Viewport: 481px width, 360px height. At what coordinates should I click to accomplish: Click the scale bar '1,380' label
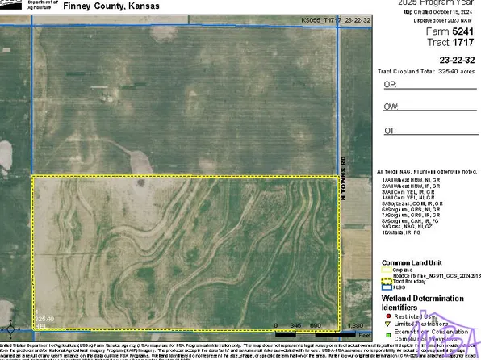tap(356, 325)
